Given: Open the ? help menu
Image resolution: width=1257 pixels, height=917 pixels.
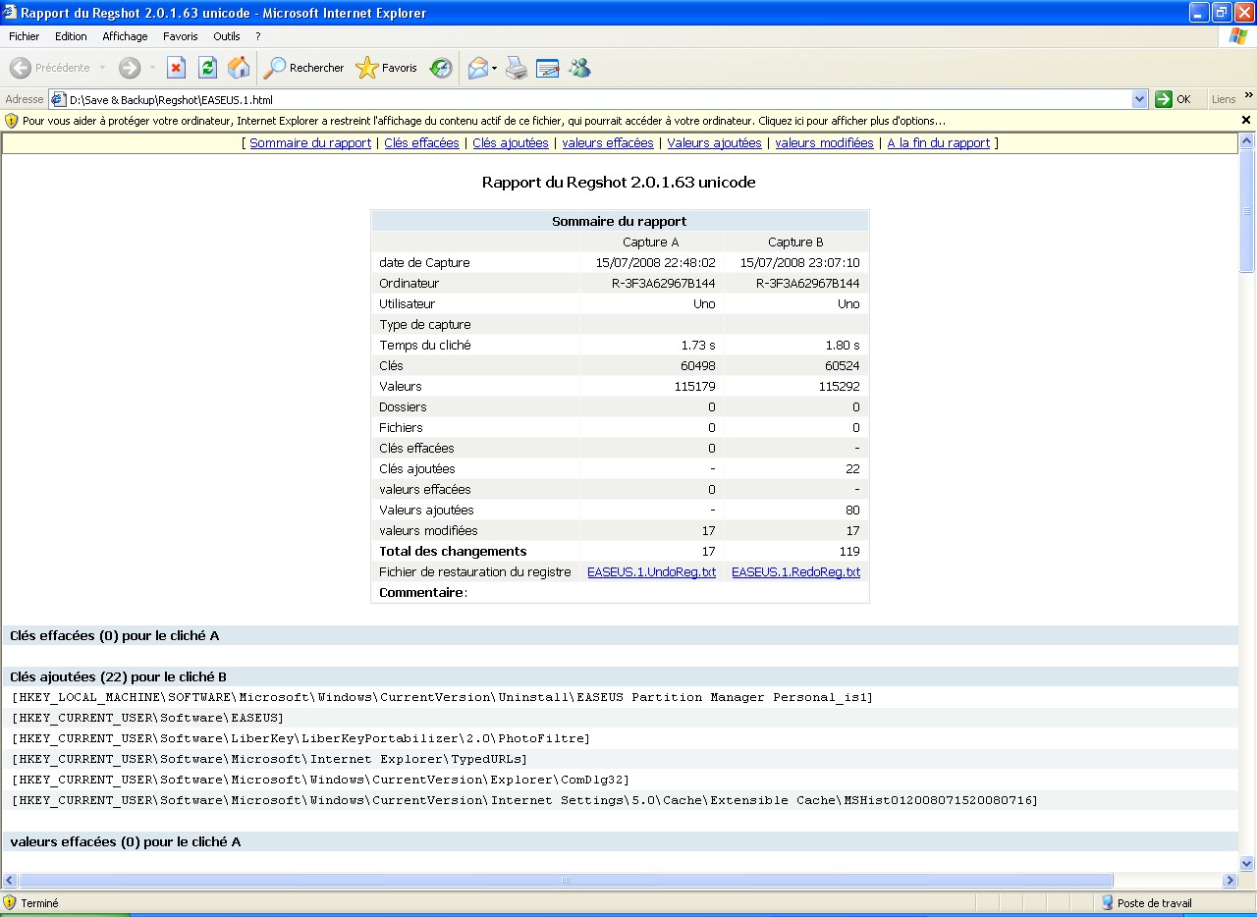Looking at the screenshot, I should [258, 36].
